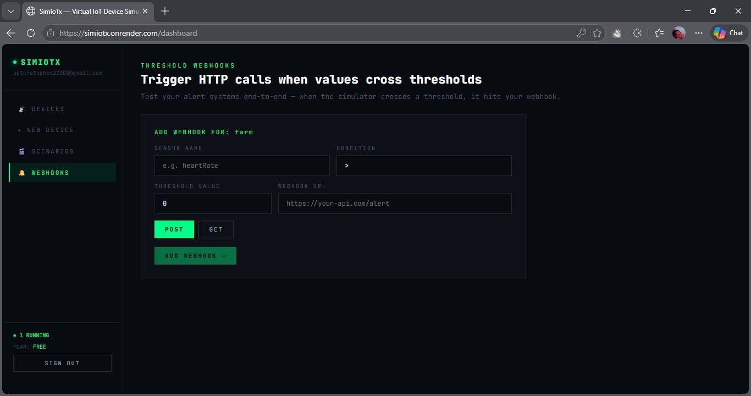Click the Scenarios clapperboard icon
Screen dimensions: 751x396
(x=22, y=151)
